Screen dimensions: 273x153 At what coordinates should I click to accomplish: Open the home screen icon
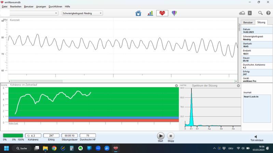(138, 13)
